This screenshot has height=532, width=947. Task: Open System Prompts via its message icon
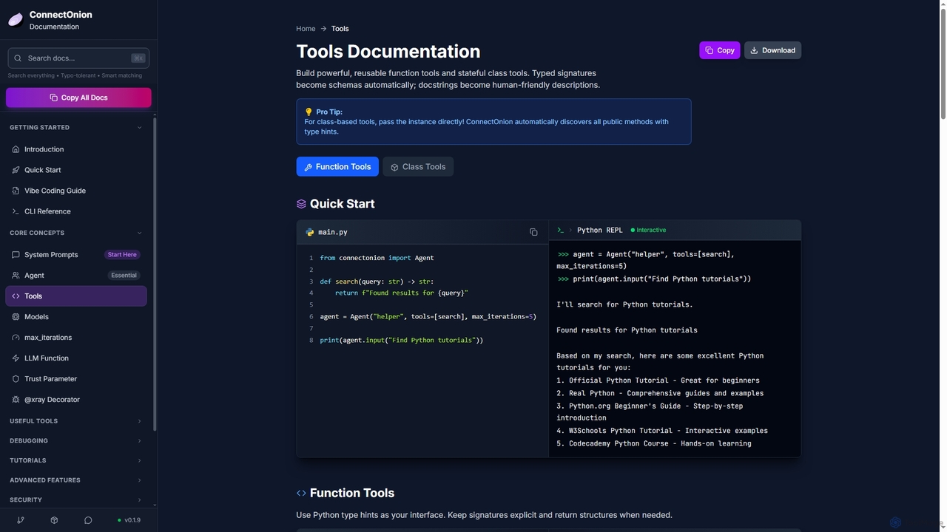(x=16, y=255)
